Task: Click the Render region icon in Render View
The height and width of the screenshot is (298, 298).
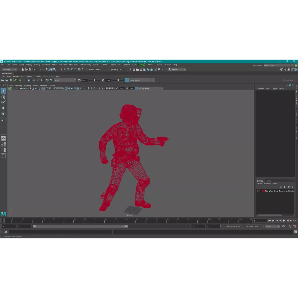Action: pos(7,80)
